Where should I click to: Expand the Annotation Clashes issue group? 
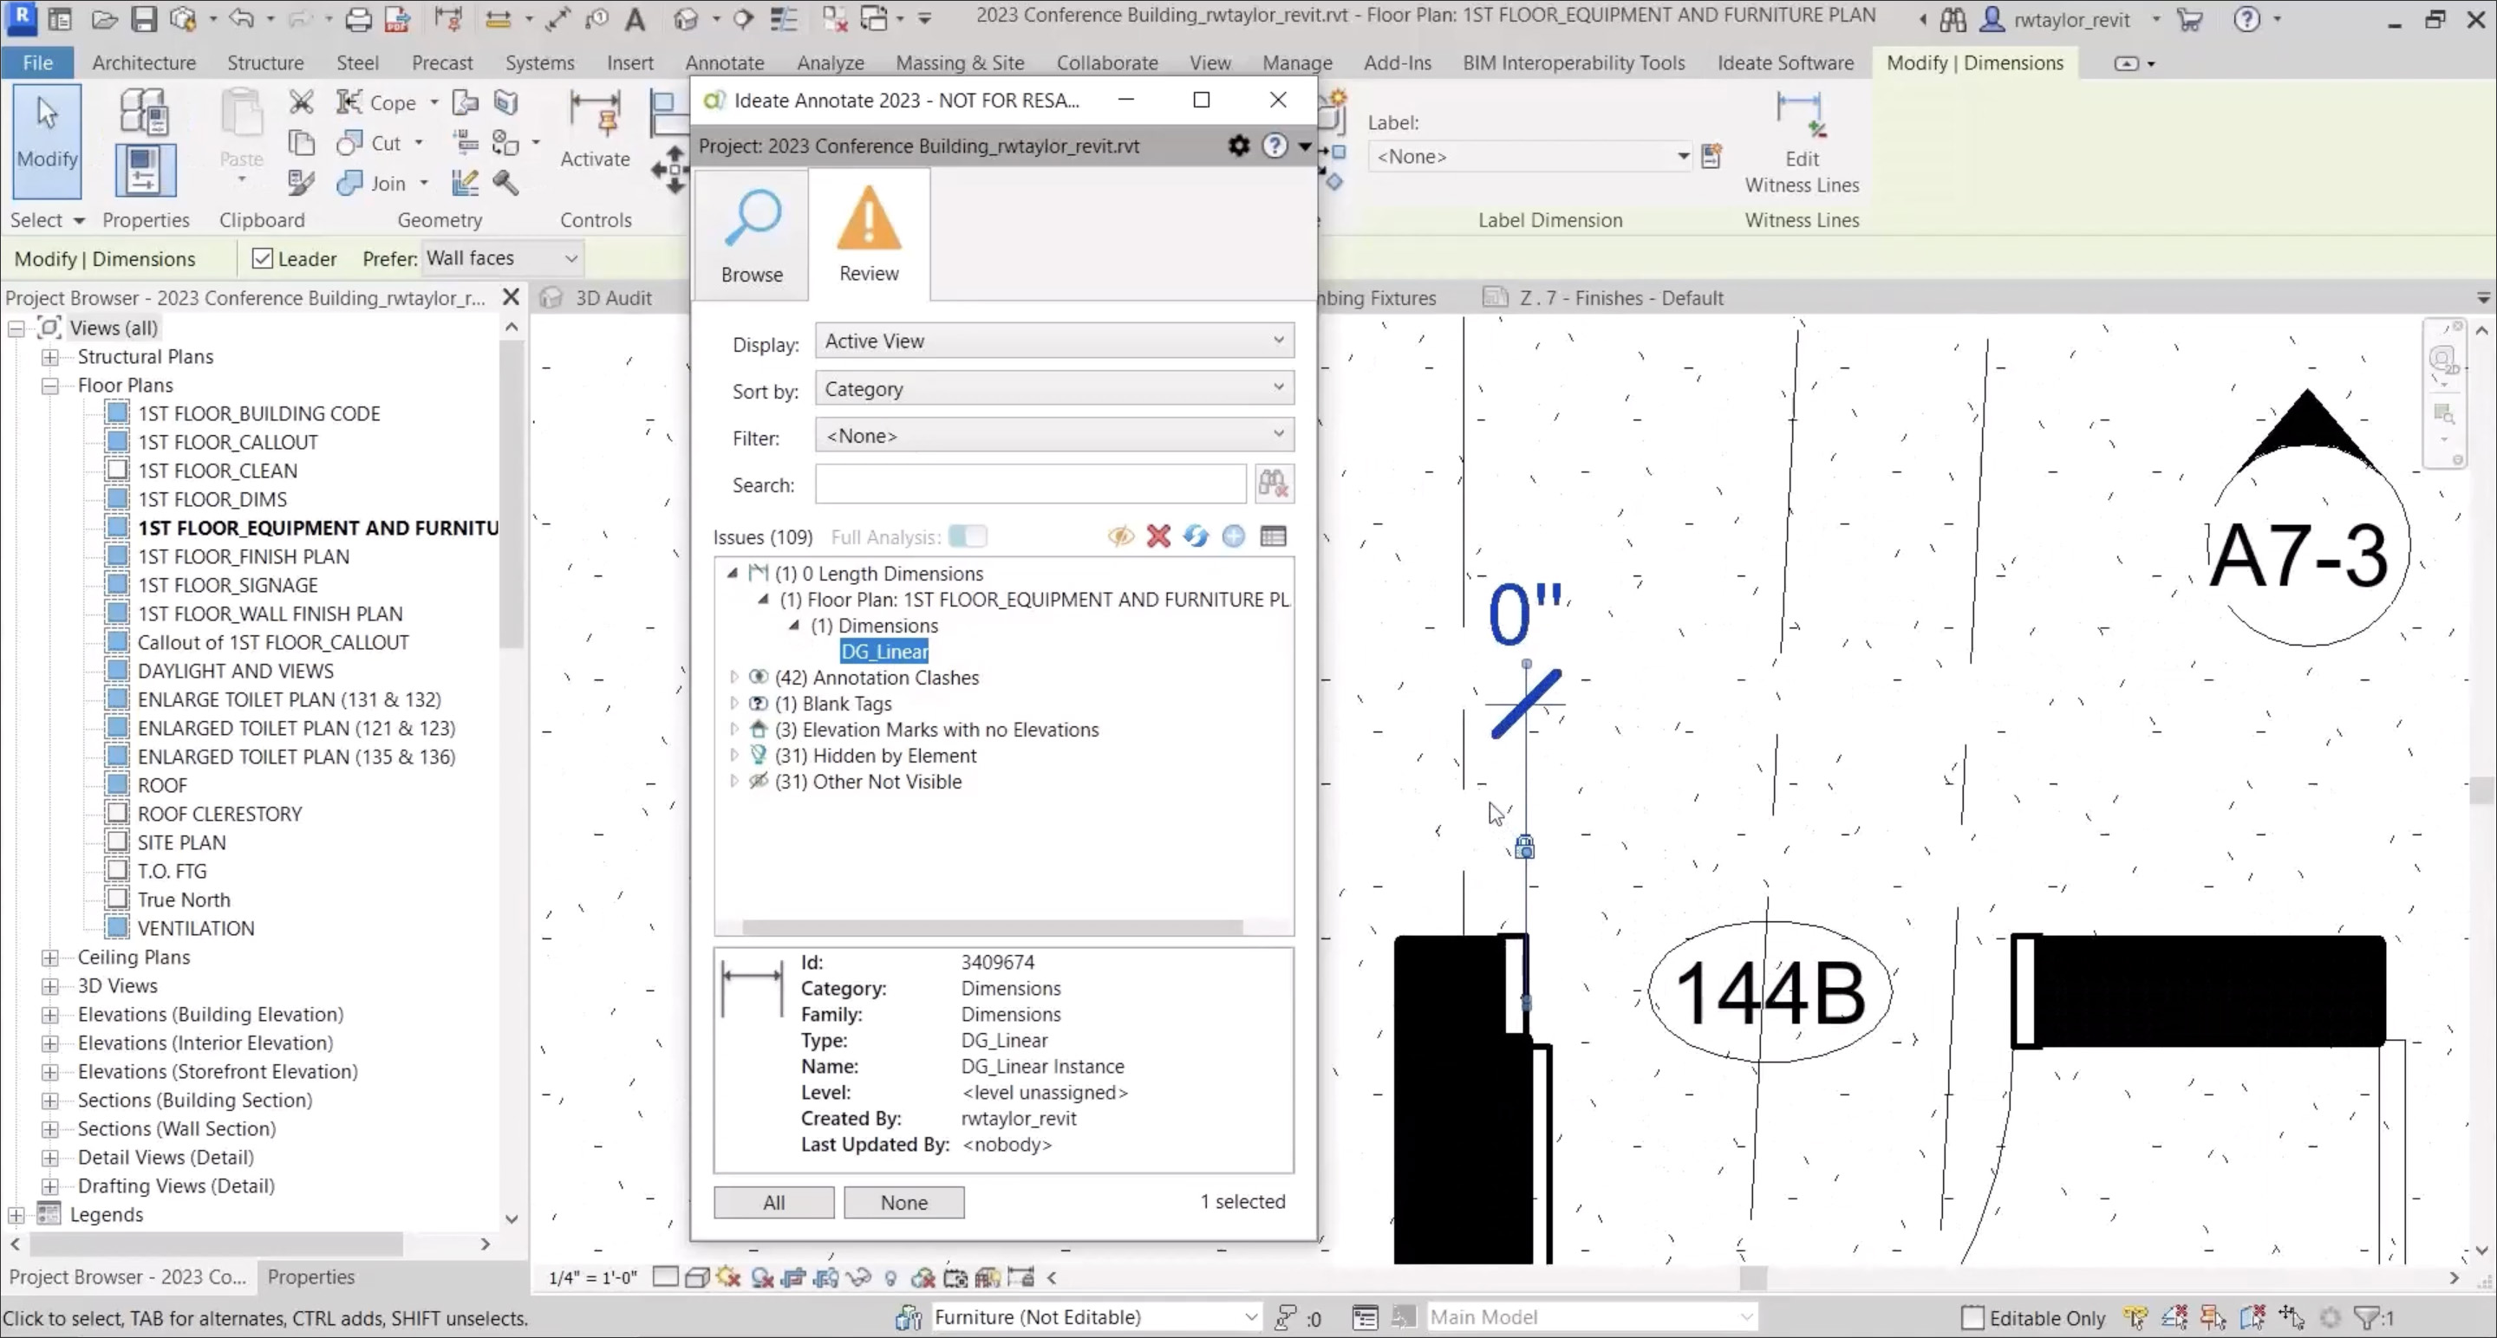tap(733, 678)
